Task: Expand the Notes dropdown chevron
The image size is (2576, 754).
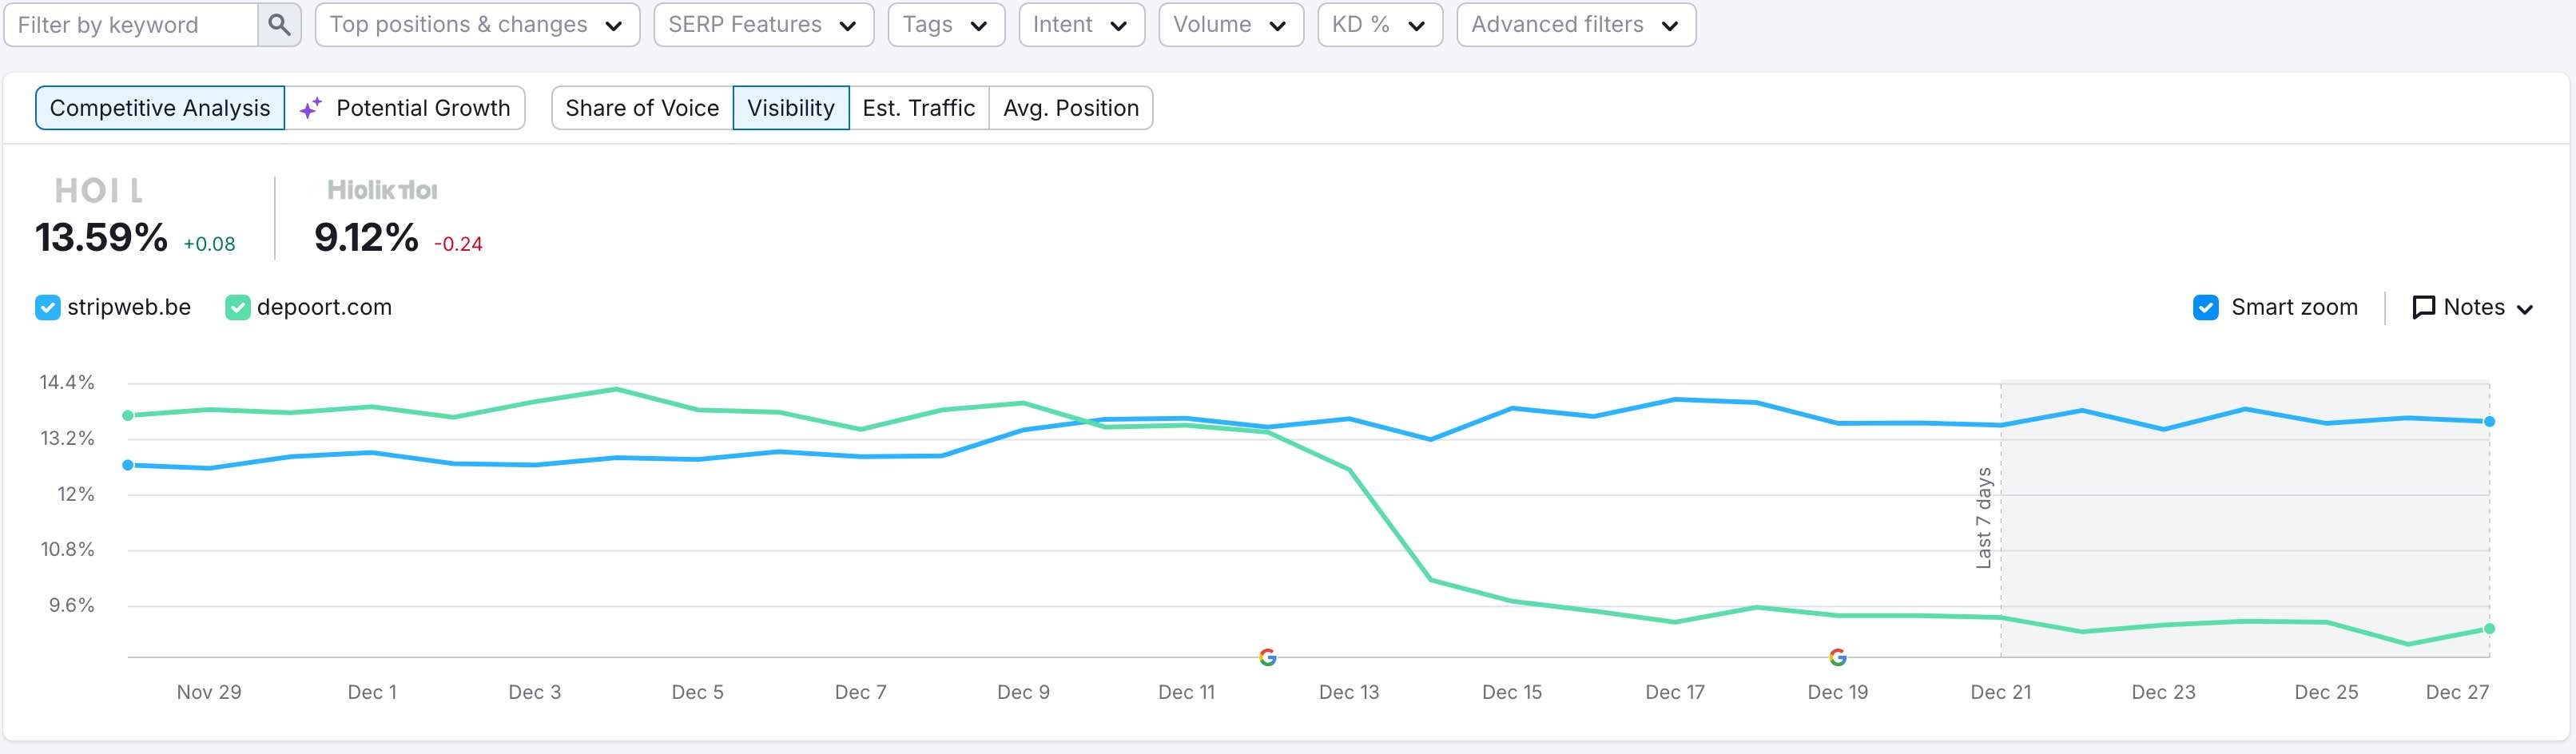Action: [2525, 309]
